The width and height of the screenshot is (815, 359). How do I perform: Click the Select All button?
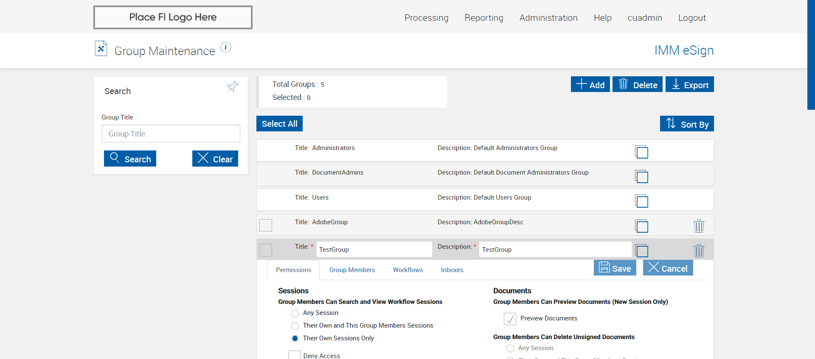pos(279,124)
